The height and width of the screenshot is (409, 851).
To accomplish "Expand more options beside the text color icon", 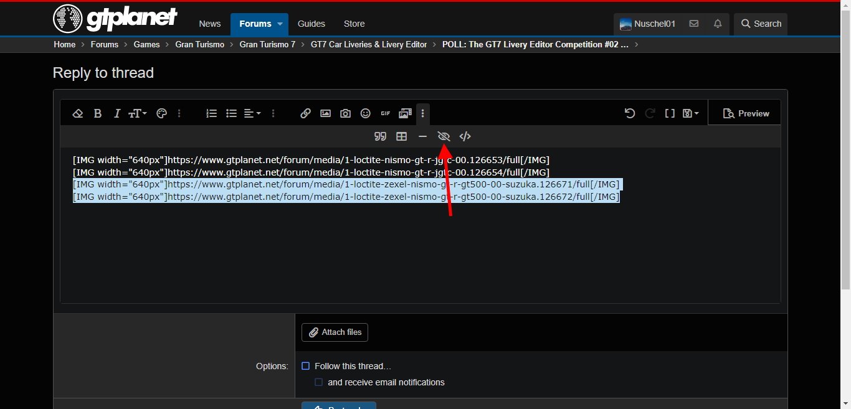I will click(179, 113).
